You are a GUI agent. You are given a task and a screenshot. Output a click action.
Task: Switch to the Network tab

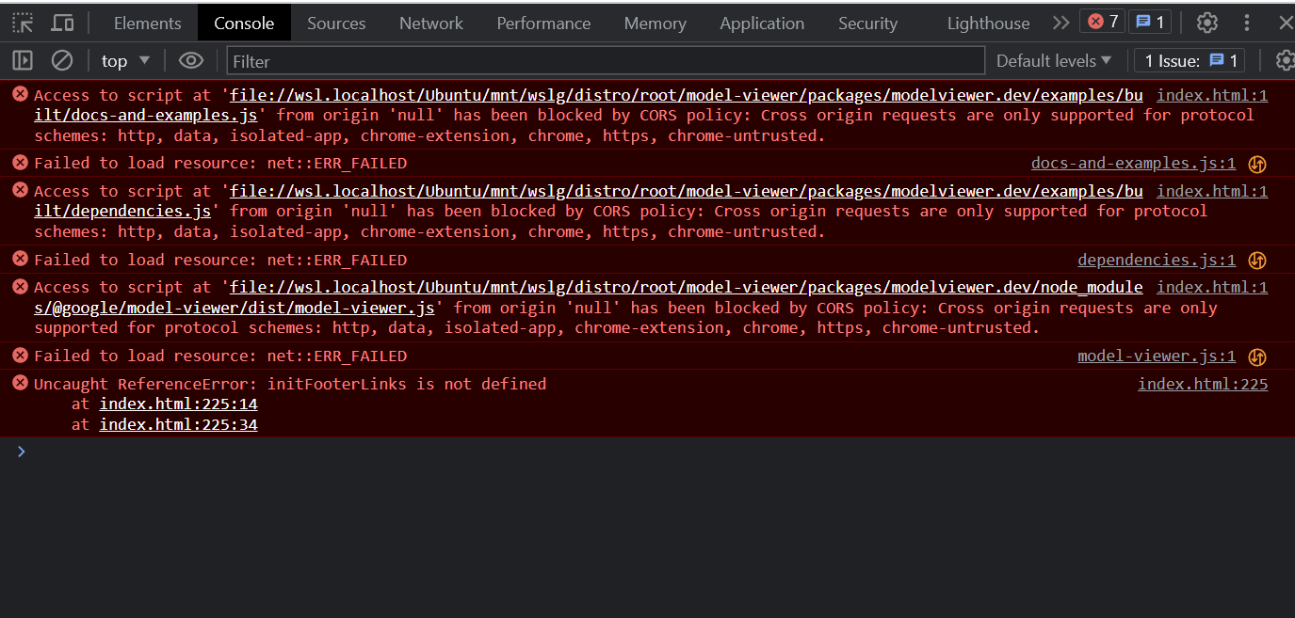(x=430, y=23)
